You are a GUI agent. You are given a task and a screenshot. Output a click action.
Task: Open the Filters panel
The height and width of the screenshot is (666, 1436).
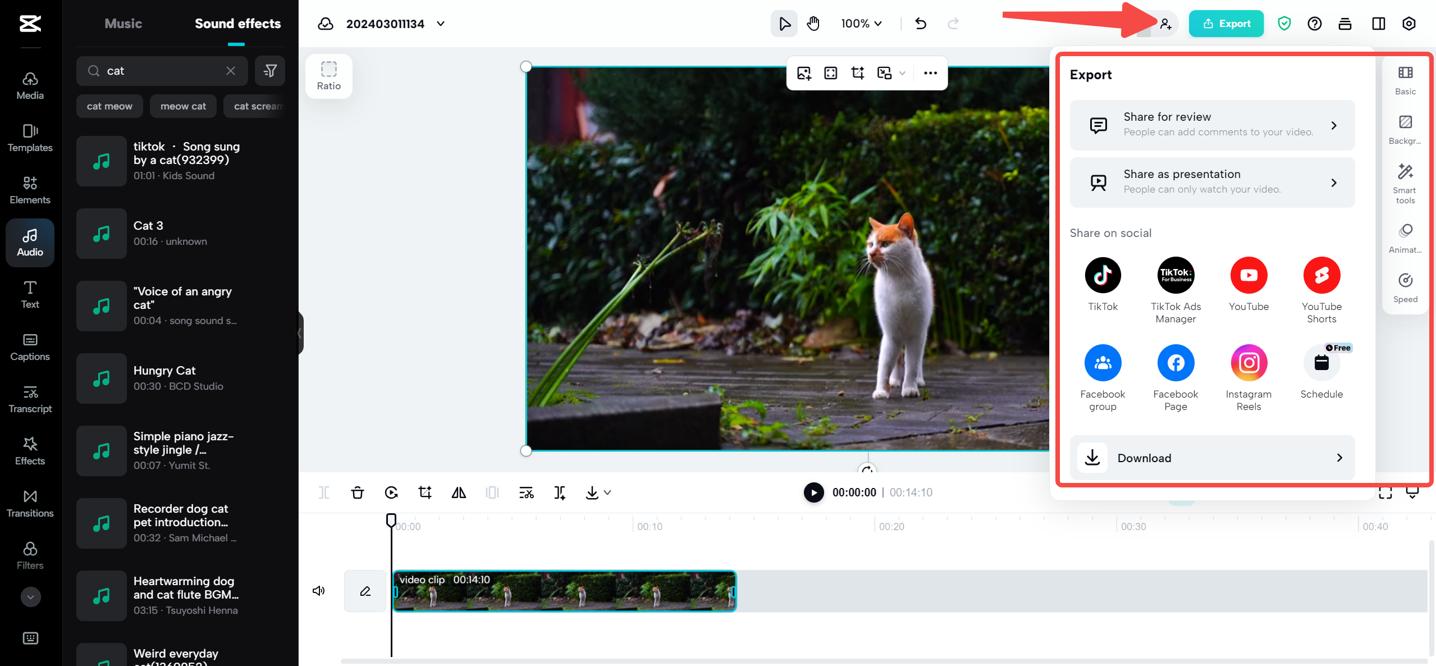[x=30, y=556]
